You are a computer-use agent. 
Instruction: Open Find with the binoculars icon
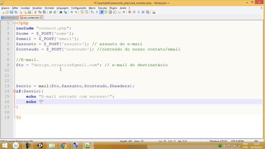click(x=61, y=12)
